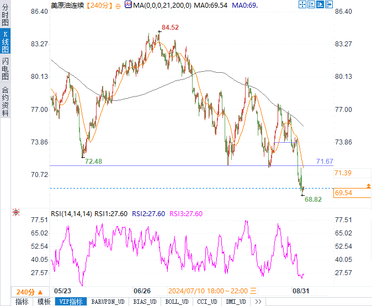
Task: Click the highlighted chart play-forward axis icon
Action: [x=320, y=4]
